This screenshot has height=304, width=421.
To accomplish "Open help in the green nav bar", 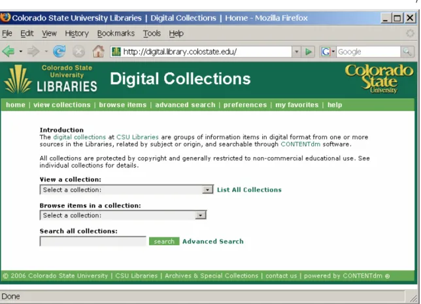I will [335, 105].
